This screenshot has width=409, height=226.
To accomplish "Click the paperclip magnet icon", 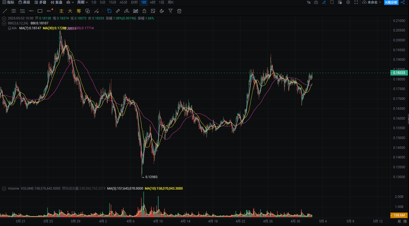I will pyautogui.click(x=162, y=11).
